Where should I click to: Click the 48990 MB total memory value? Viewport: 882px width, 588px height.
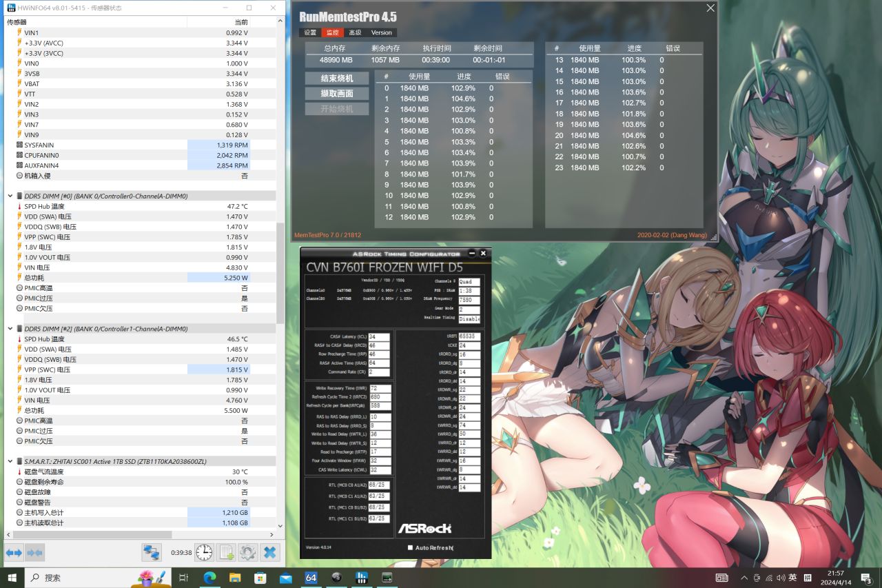[x=334, y=60]
